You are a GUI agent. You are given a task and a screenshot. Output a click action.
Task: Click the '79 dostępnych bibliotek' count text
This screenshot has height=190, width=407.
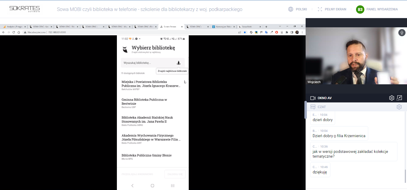[x=133, y=73]
